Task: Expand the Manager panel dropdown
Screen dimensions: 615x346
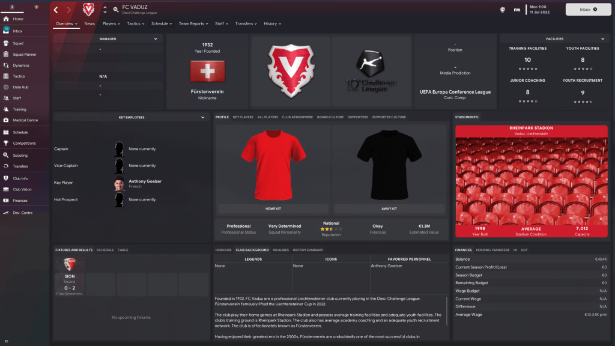Action: coord(156,39)
